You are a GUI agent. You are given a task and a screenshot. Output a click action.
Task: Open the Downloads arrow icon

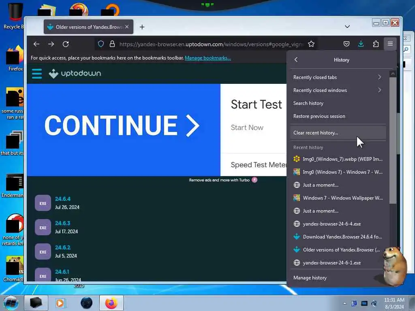point(361,44)
